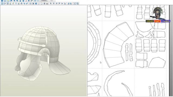Select the Select and Move tool

pyautogui.click(x=2, y=4)
